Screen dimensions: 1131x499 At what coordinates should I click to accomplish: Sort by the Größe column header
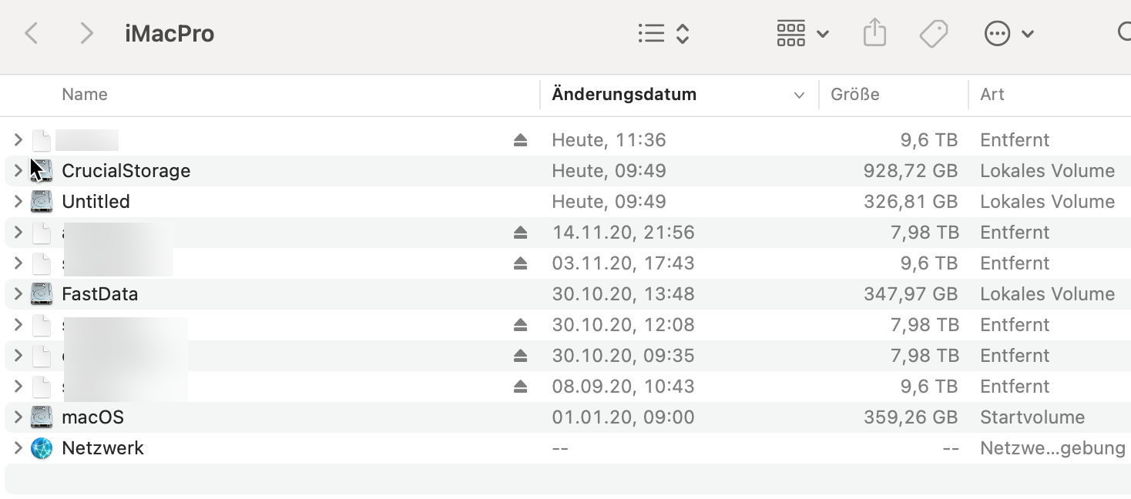855,95
